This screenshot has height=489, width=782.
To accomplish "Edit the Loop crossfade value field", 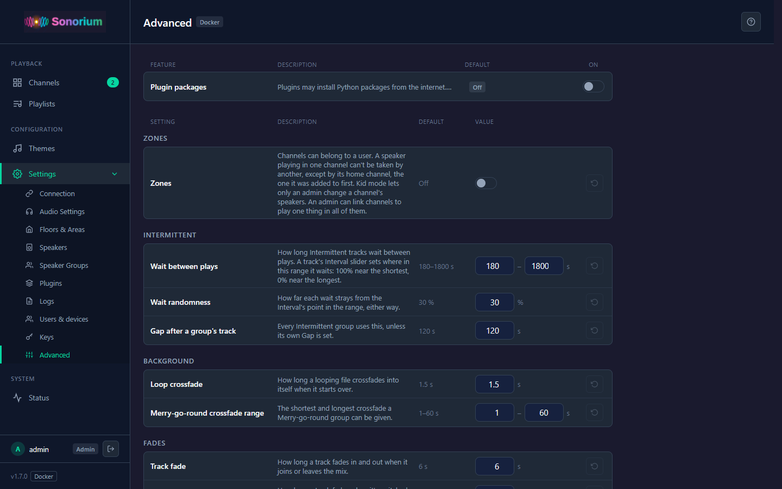I will tap(495, 384).
